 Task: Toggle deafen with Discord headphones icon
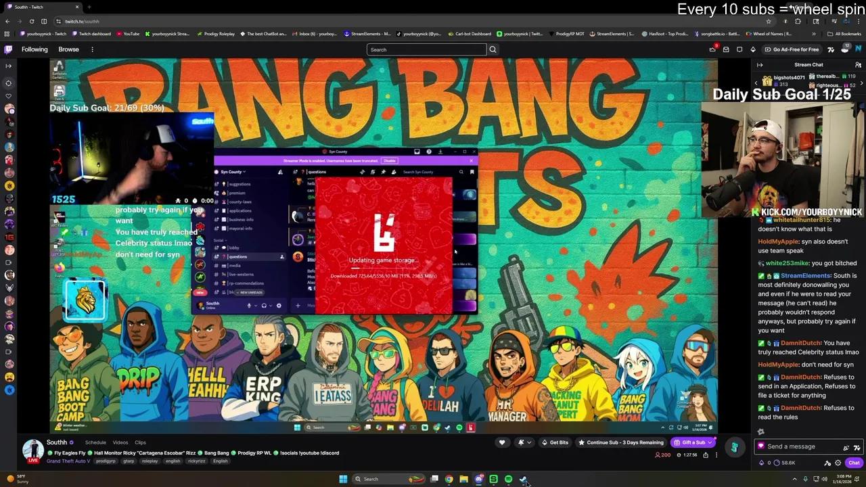point(263,306)
